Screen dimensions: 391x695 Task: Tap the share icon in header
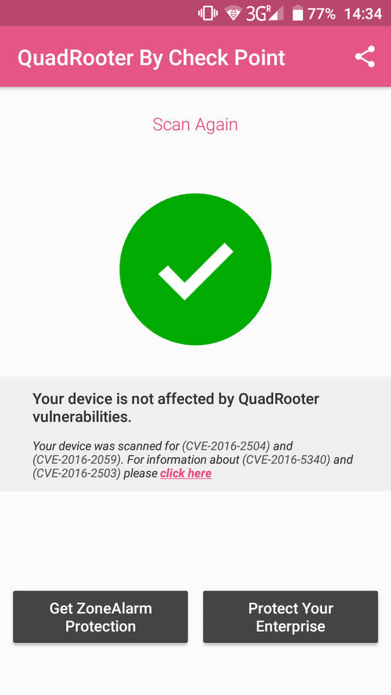[x=365, y=57]
